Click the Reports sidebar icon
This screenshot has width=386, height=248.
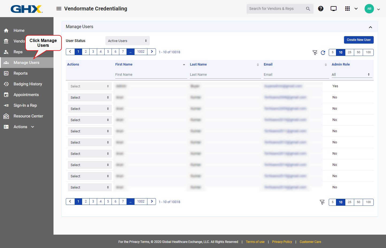pyautogui.click(x=6, y=73)
